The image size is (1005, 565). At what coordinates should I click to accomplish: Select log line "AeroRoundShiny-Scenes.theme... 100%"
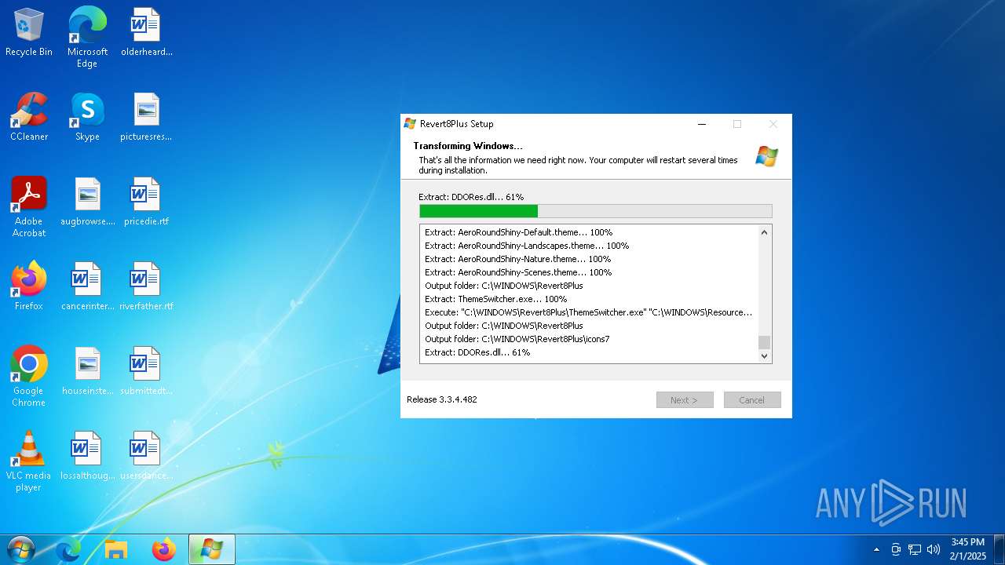pyautogui.click(x=518, y=272)
